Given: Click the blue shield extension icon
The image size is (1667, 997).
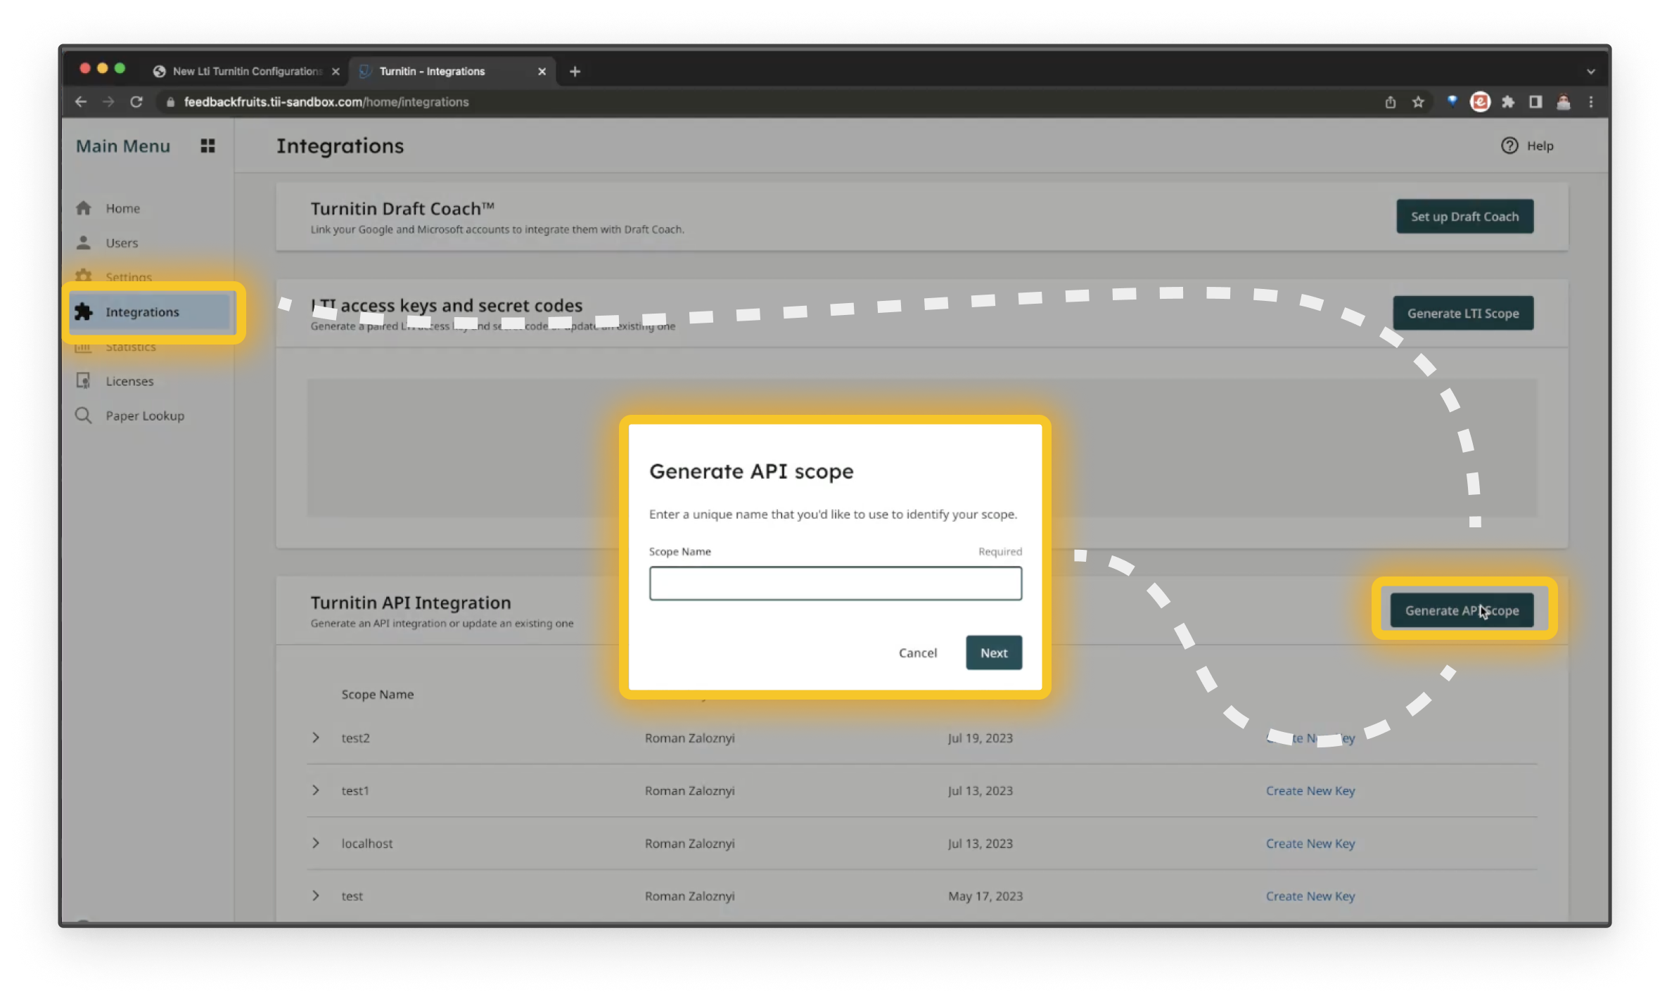Looking at the screenshot, I should click(x=1452, y=101).
